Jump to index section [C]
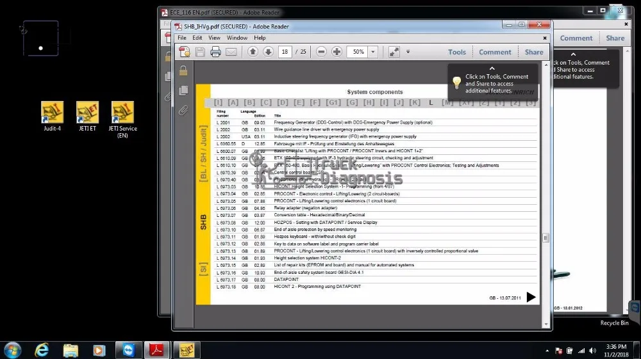This screenshot has width=641, height=359. pos(266,102)
